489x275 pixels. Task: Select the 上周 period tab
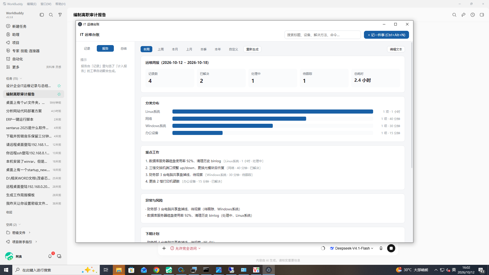161,49
